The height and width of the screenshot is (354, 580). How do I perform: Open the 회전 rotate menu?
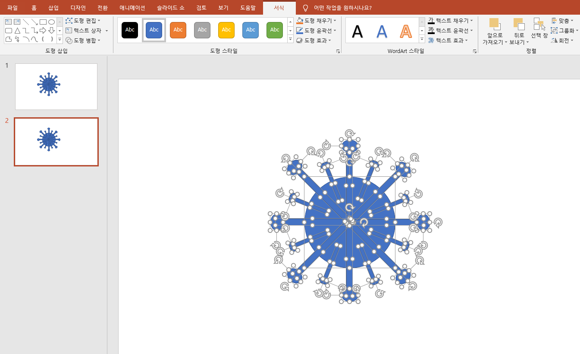pos(562,40)
